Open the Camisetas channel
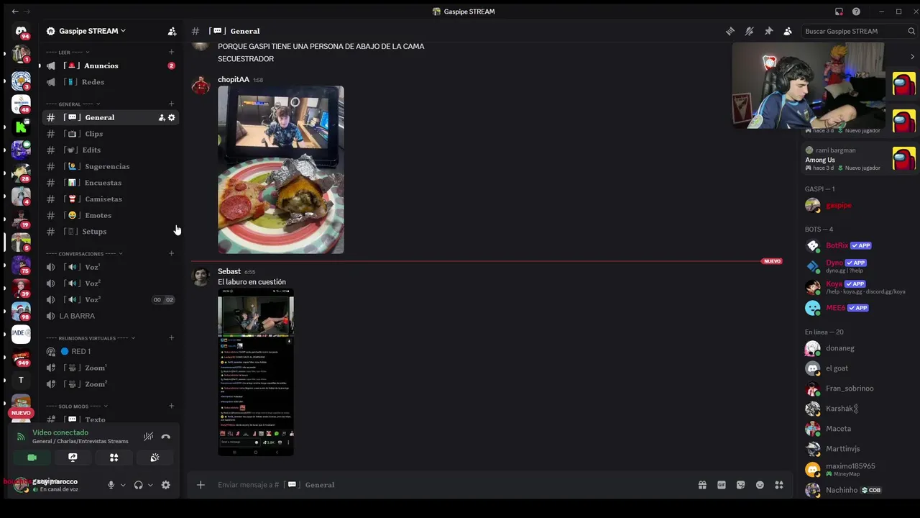The height and width of the screenshot is (518, 920). coord(110,199)
